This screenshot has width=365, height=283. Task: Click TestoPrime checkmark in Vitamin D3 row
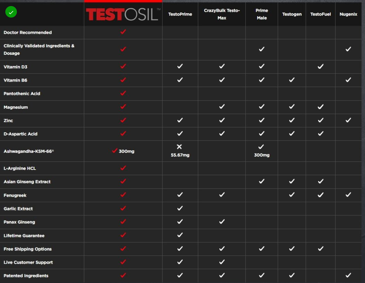pyautogui.click(x=180, y=66)
